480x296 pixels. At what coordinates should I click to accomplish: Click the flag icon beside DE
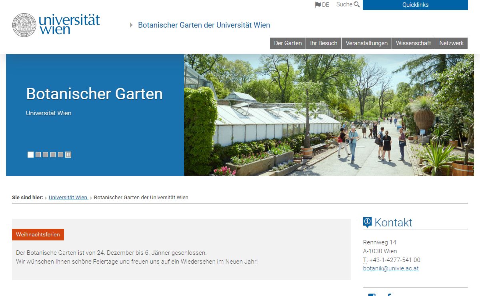[318, 5]
